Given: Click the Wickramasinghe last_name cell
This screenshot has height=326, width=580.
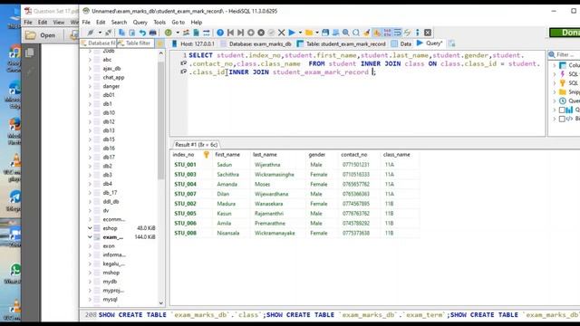Looking at the screenshot, I should point(274,175).
